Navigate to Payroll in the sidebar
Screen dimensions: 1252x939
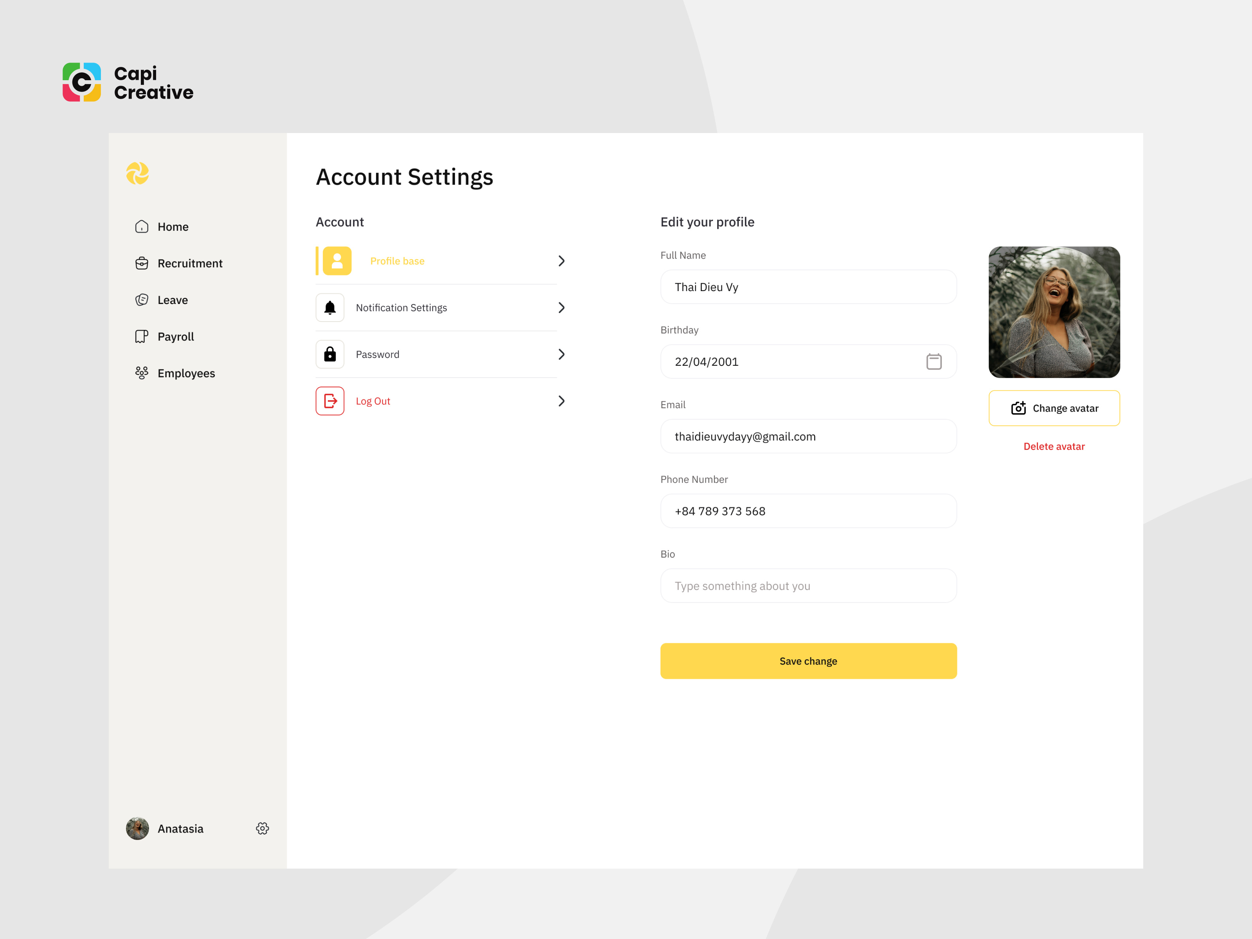click(175, 337)
